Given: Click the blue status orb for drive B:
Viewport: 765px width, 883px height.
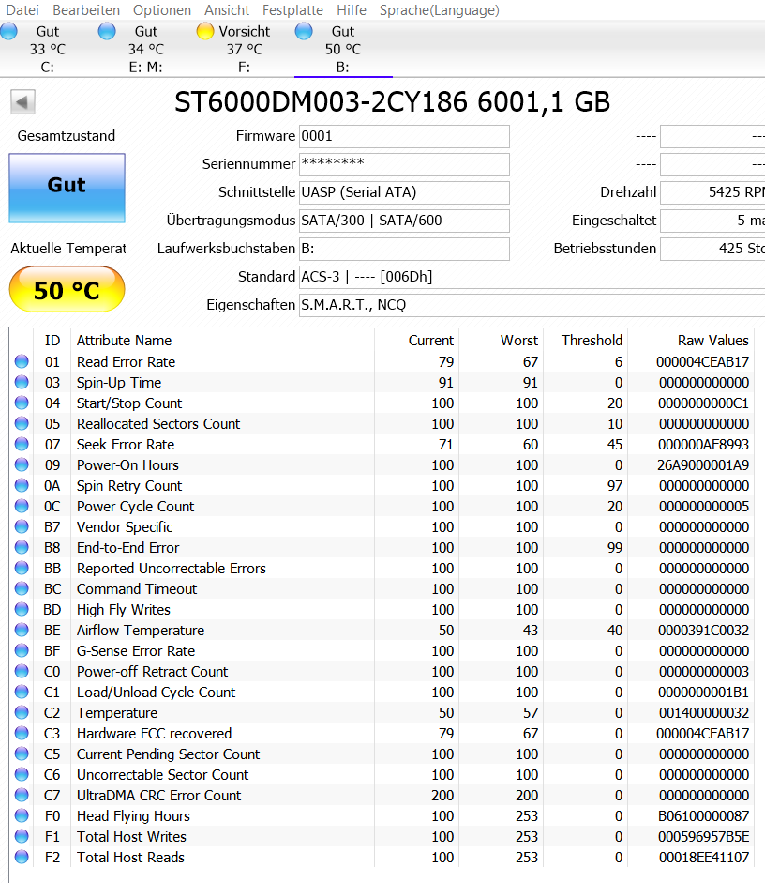Looking at the screenshot, I should tap(304, 31).
